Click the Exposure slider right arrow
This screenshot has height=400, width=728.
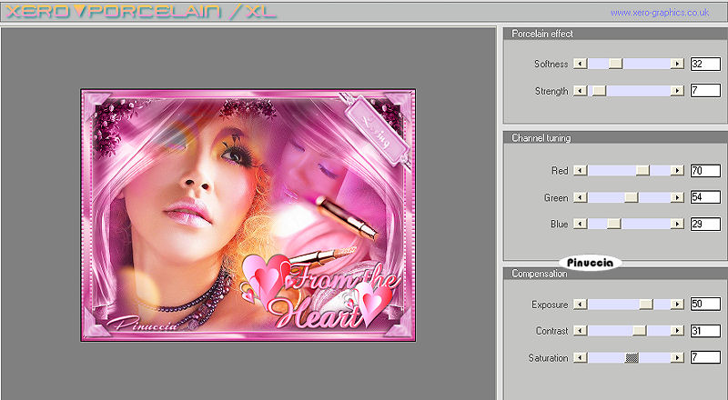click(x=677, y=304)
